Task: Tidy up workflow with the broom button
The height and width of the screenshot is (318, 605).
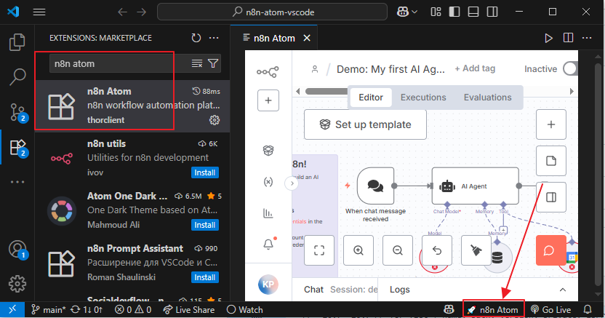Action: [x=476, y=250]
